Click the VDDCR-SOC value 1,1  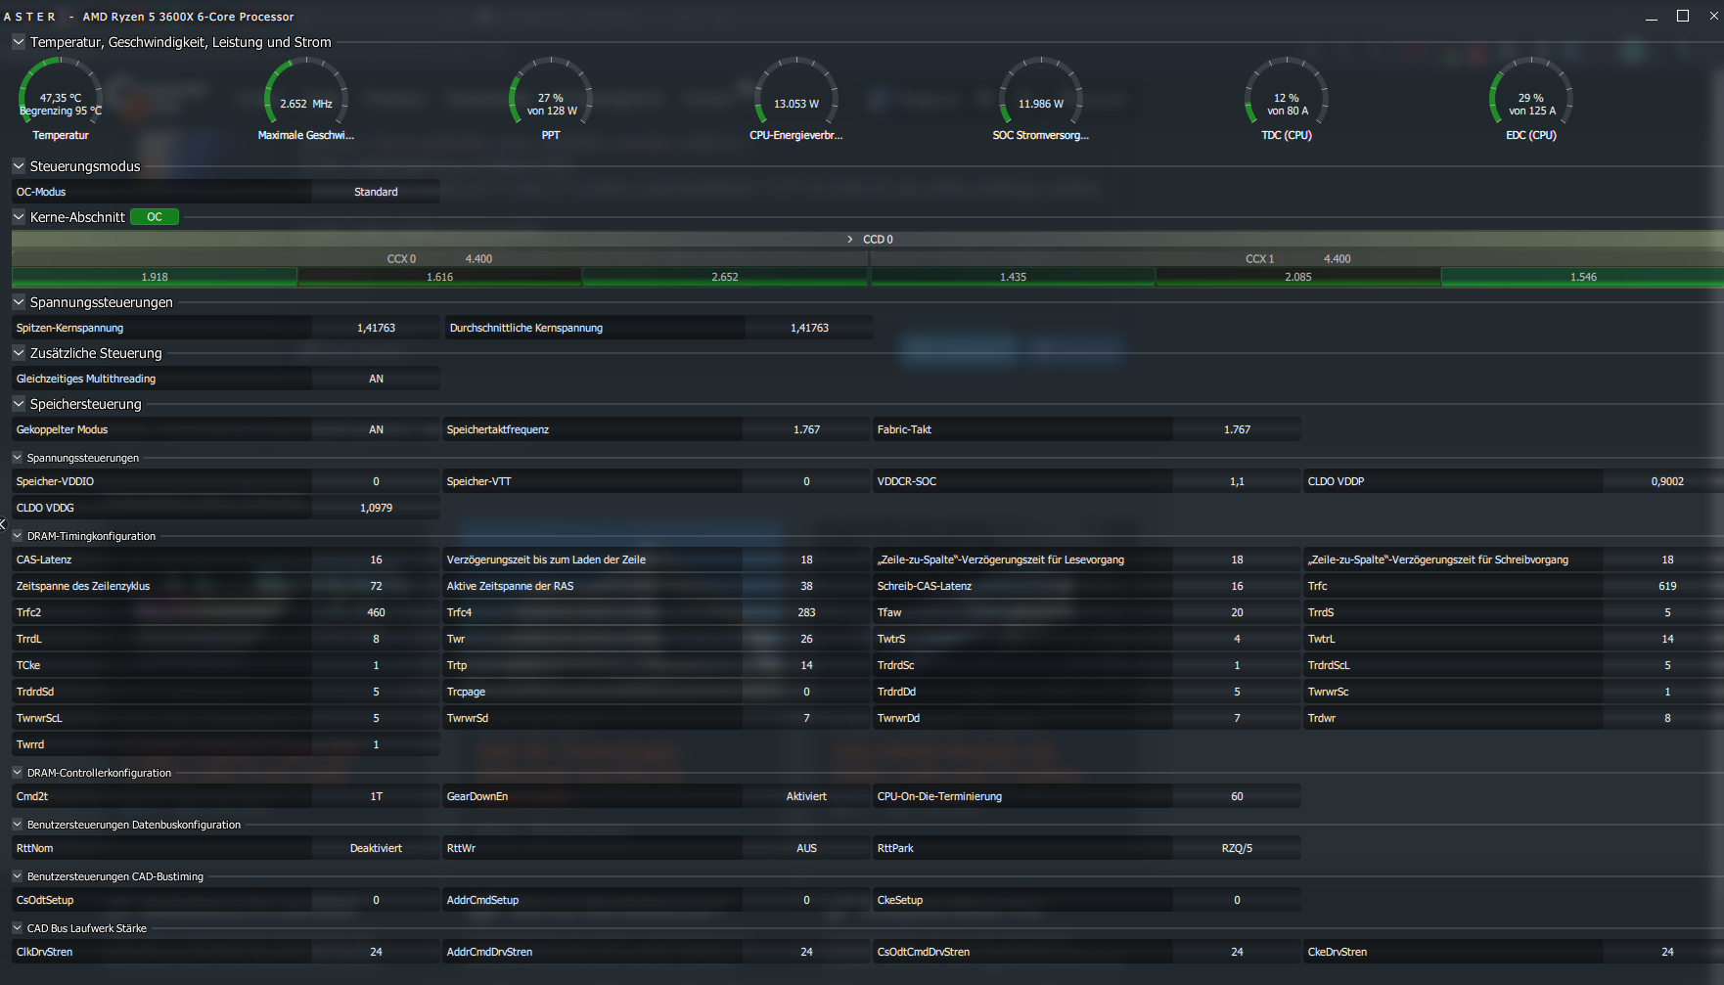click(x=1237, y=481)
